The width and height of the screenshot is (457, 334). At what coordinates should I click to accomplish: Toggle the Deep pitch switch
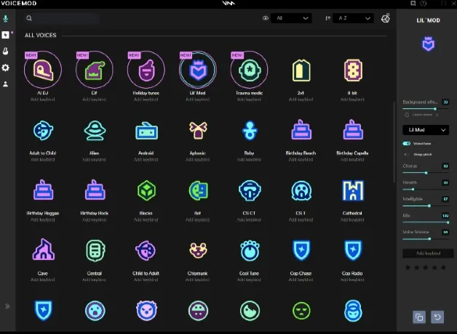point(406,155)
